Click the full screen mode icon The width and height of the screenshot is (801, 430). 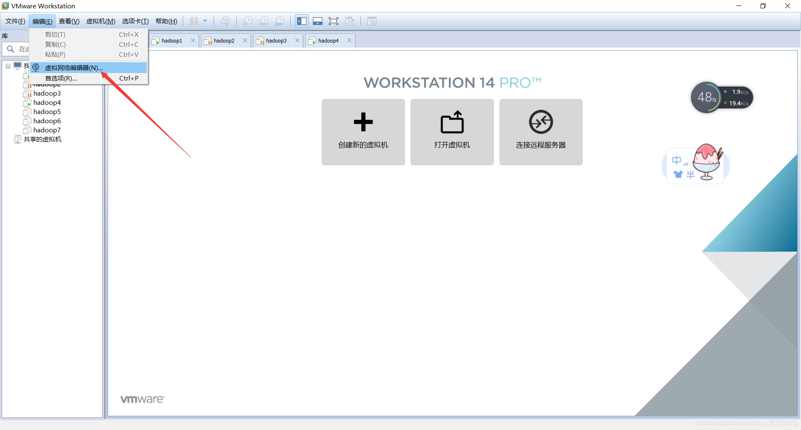point(334,21)
